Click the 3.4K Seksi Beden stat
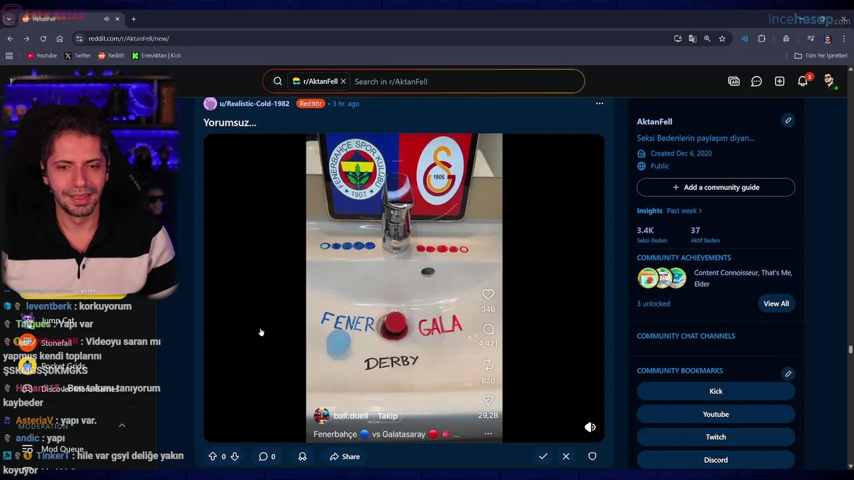854x480 pixels. tap(651, 235)
